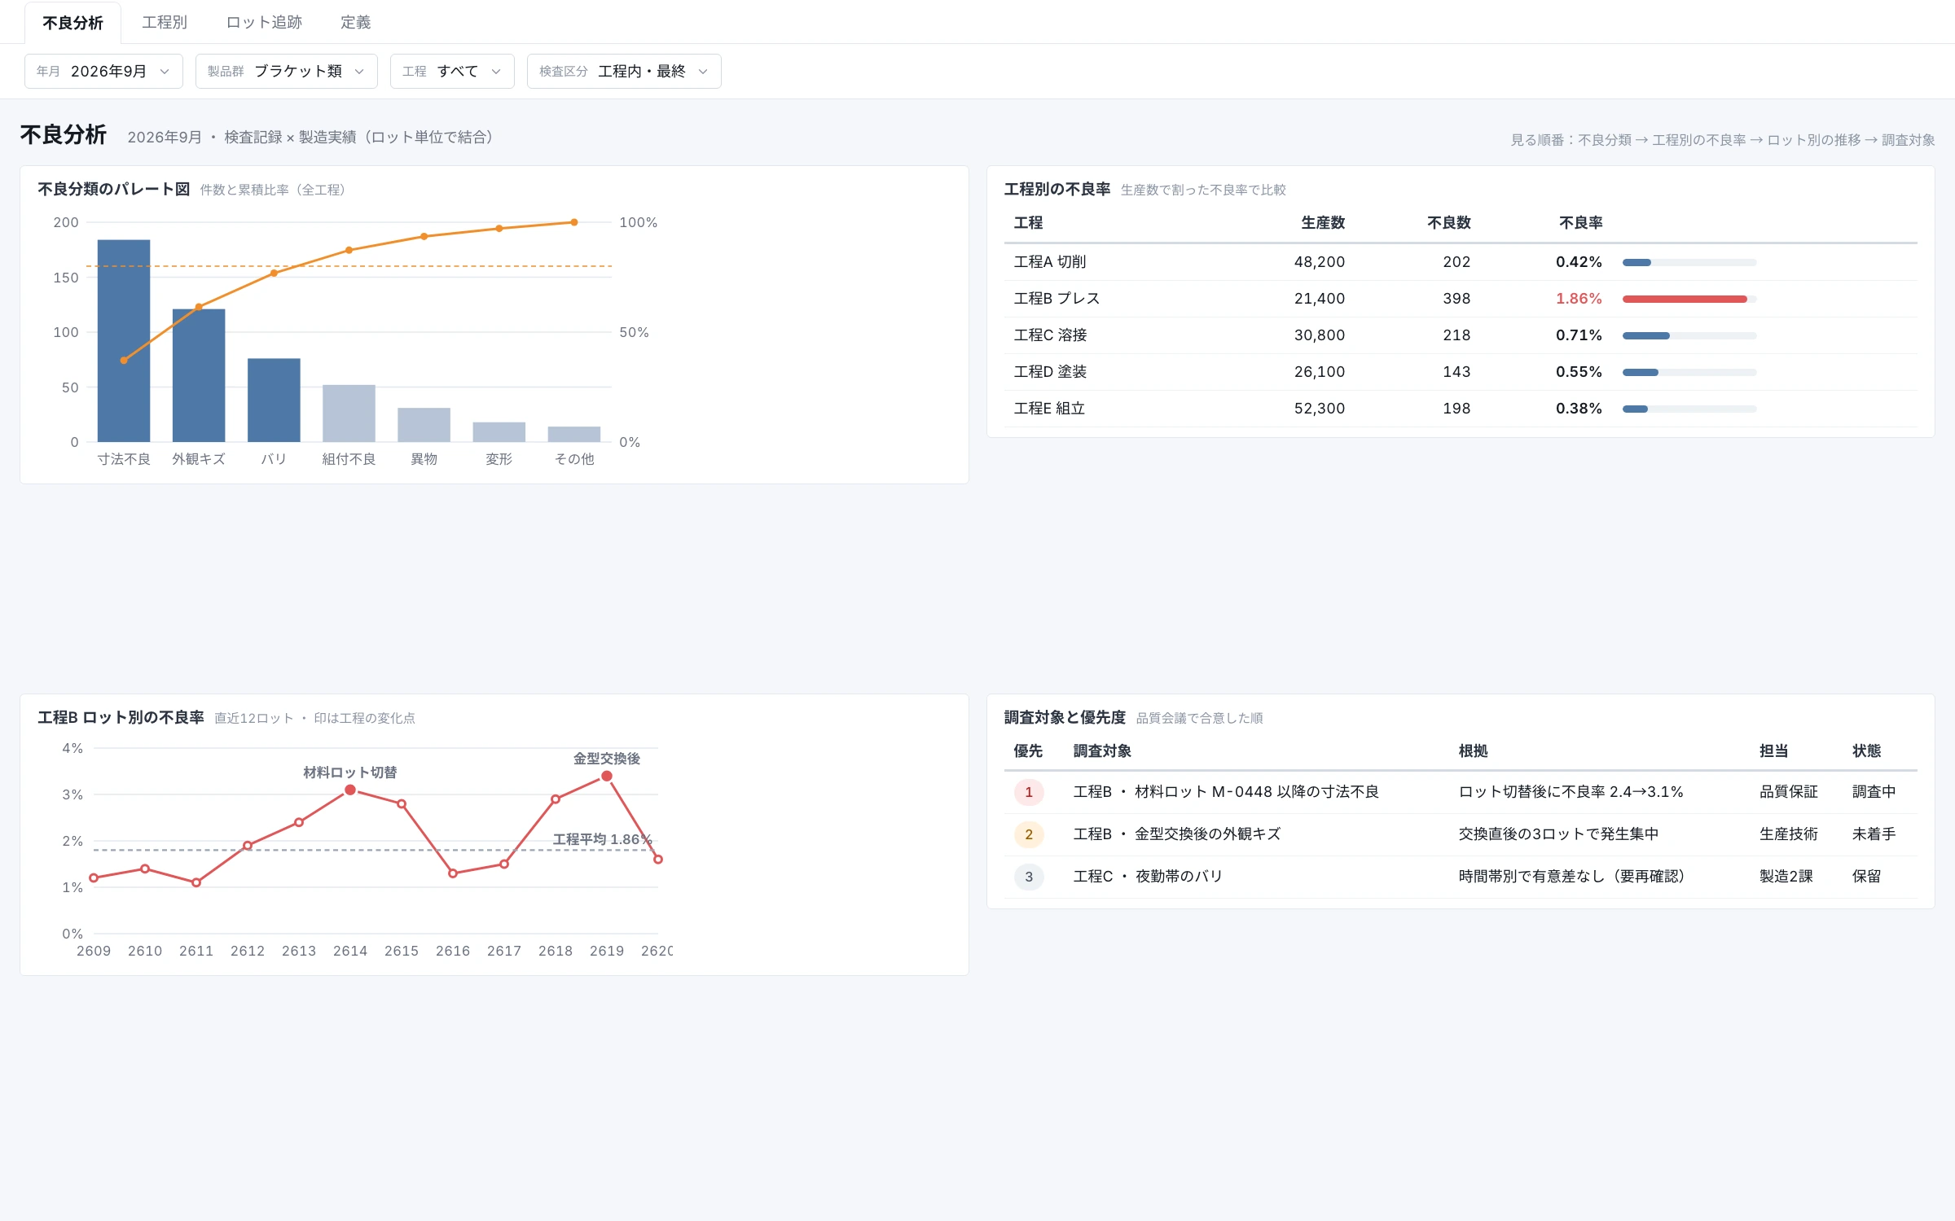Image resolution: width=1955 pixels, height=1221 pixels.
Task: Click the 生産数 column header
Action: [1323, 222]
